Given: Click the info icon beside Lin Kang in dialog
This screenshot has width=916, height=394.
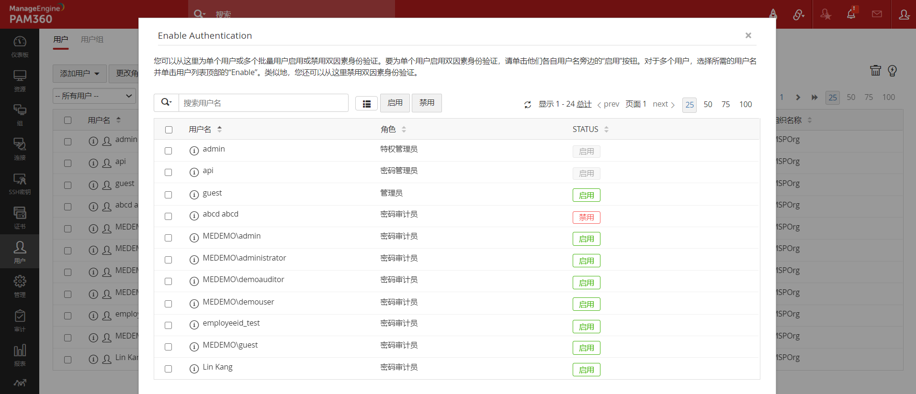Looking at the screenshot, I should coord(194,369).
